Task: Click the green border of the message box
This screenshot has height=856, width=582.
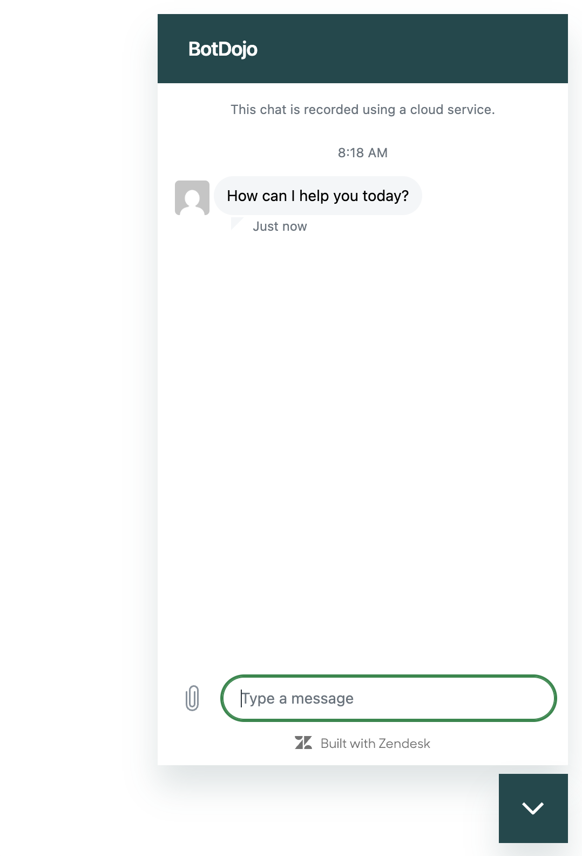Action: [389, 676]
